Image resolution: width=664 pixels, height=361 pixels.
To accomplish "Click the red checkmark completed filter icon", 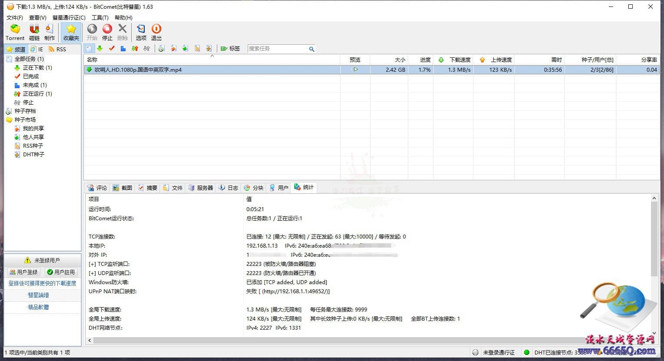I will point(112,49).
